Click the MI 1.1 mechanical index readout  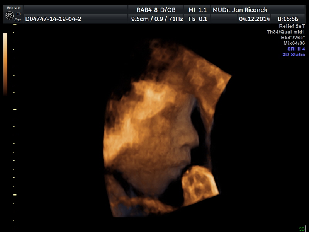coord(197,10)
